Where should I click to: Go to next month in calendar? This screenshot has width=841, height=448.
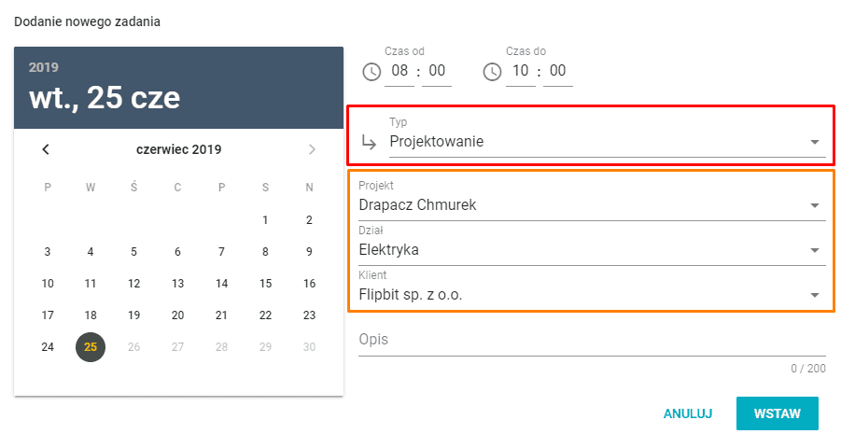pyautogui.click(x=312, y=149)
